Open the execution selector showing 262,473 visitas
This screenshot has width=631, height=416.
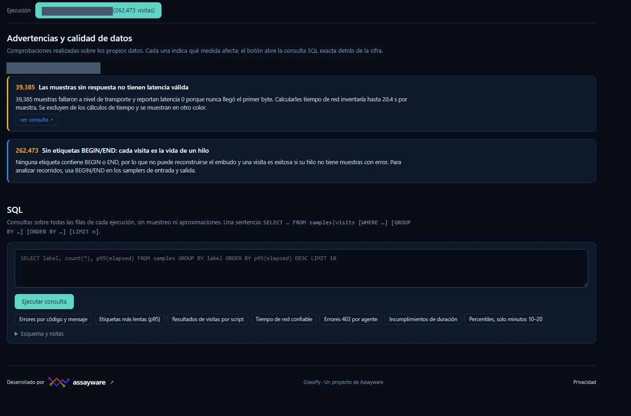(x=98, y=10)
